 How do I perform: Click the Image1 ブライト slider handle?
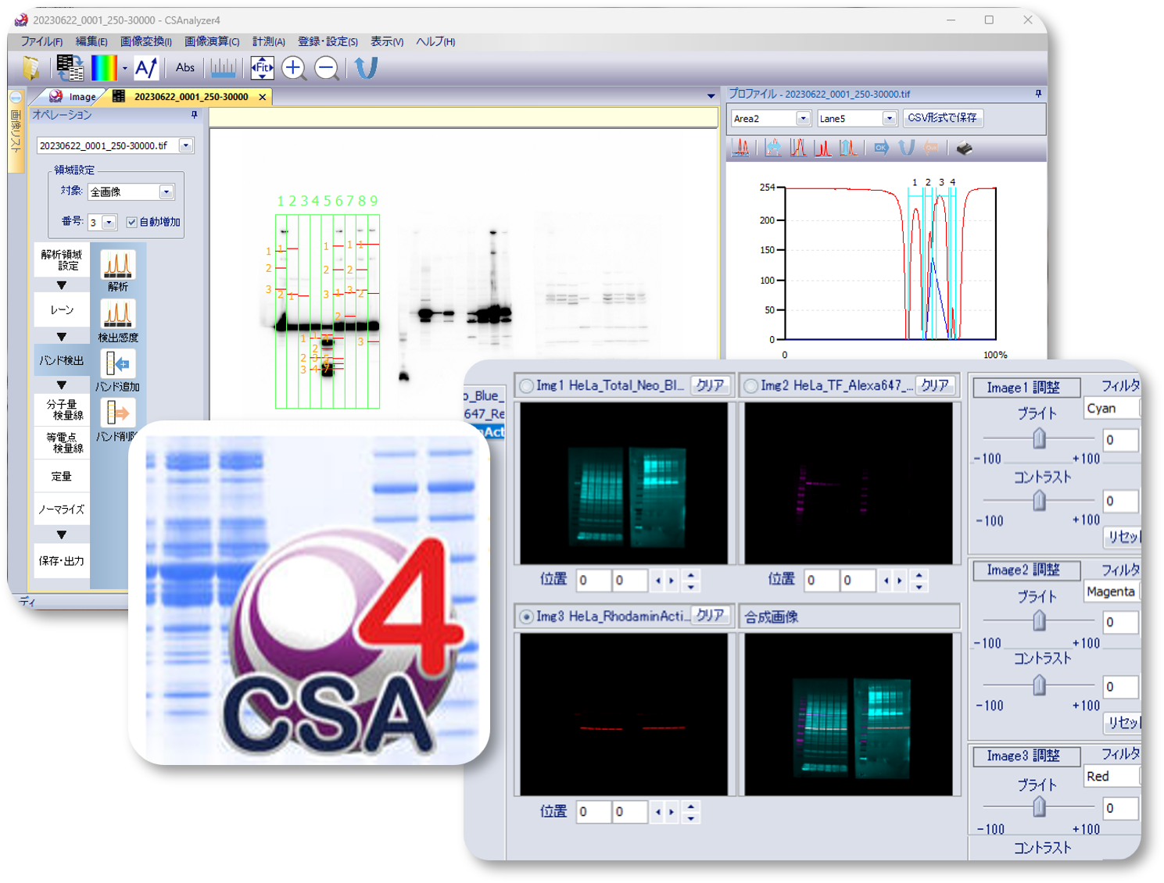(1039, 438)
